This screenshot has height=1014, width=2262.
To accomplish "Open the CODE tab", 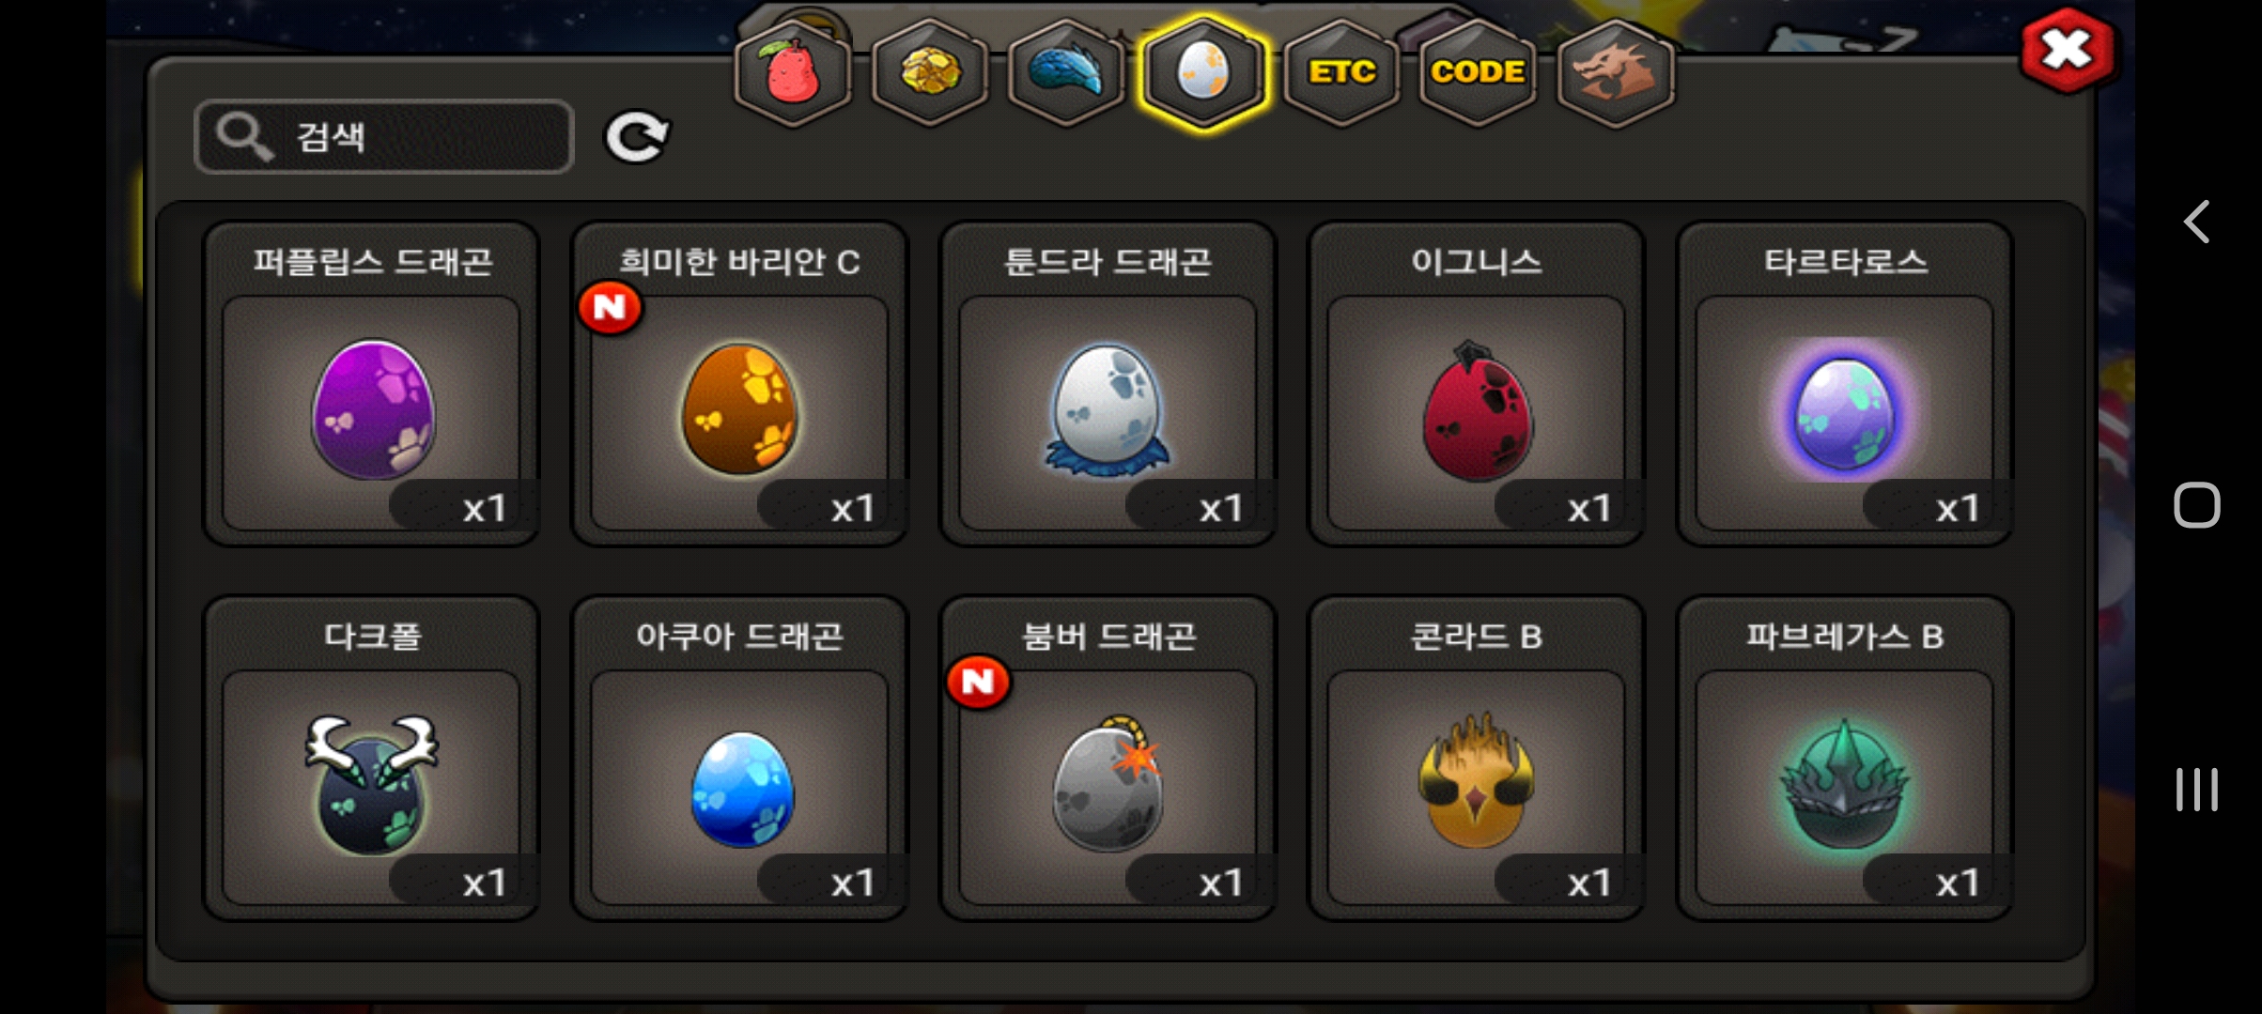I will [x=1478, y=73].
